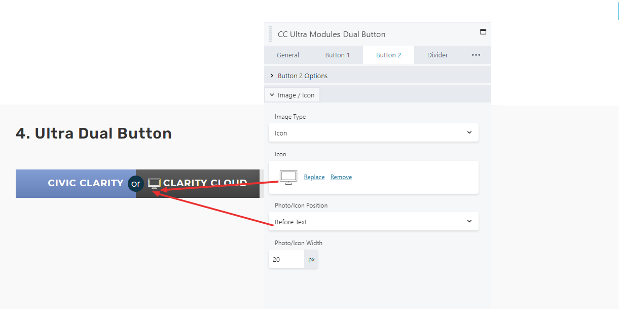Image resolution: width=619 pixels, height=309 pixels.
Task: Click the panel maximize icon
Action: pos(483,31)
